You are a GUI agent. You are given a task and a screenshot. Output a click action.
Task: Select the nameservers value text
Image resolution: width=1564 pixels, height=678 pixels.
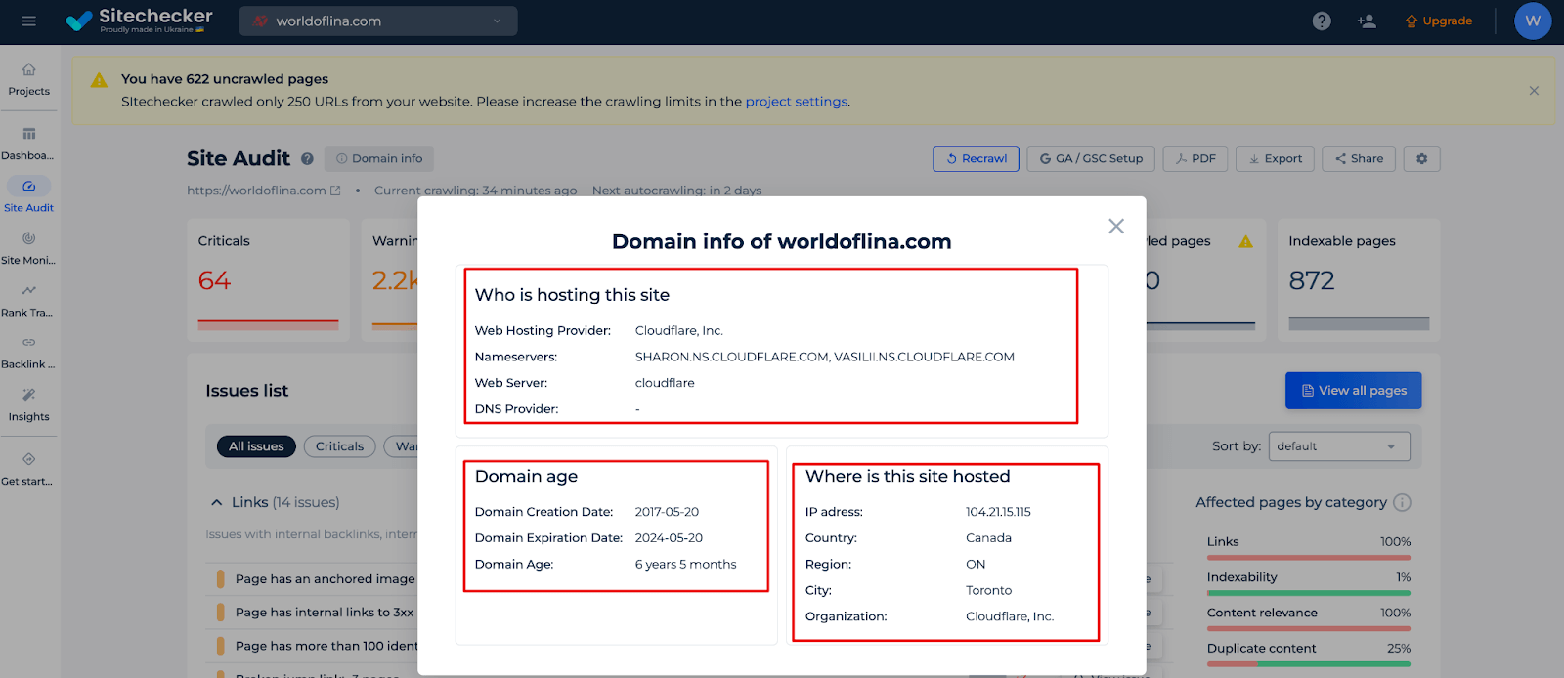825,358
